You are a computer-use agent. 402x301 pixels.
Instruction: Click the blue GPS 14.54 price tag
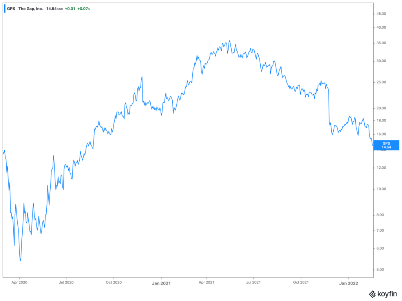pyautogui.click(x=386, y=145)
